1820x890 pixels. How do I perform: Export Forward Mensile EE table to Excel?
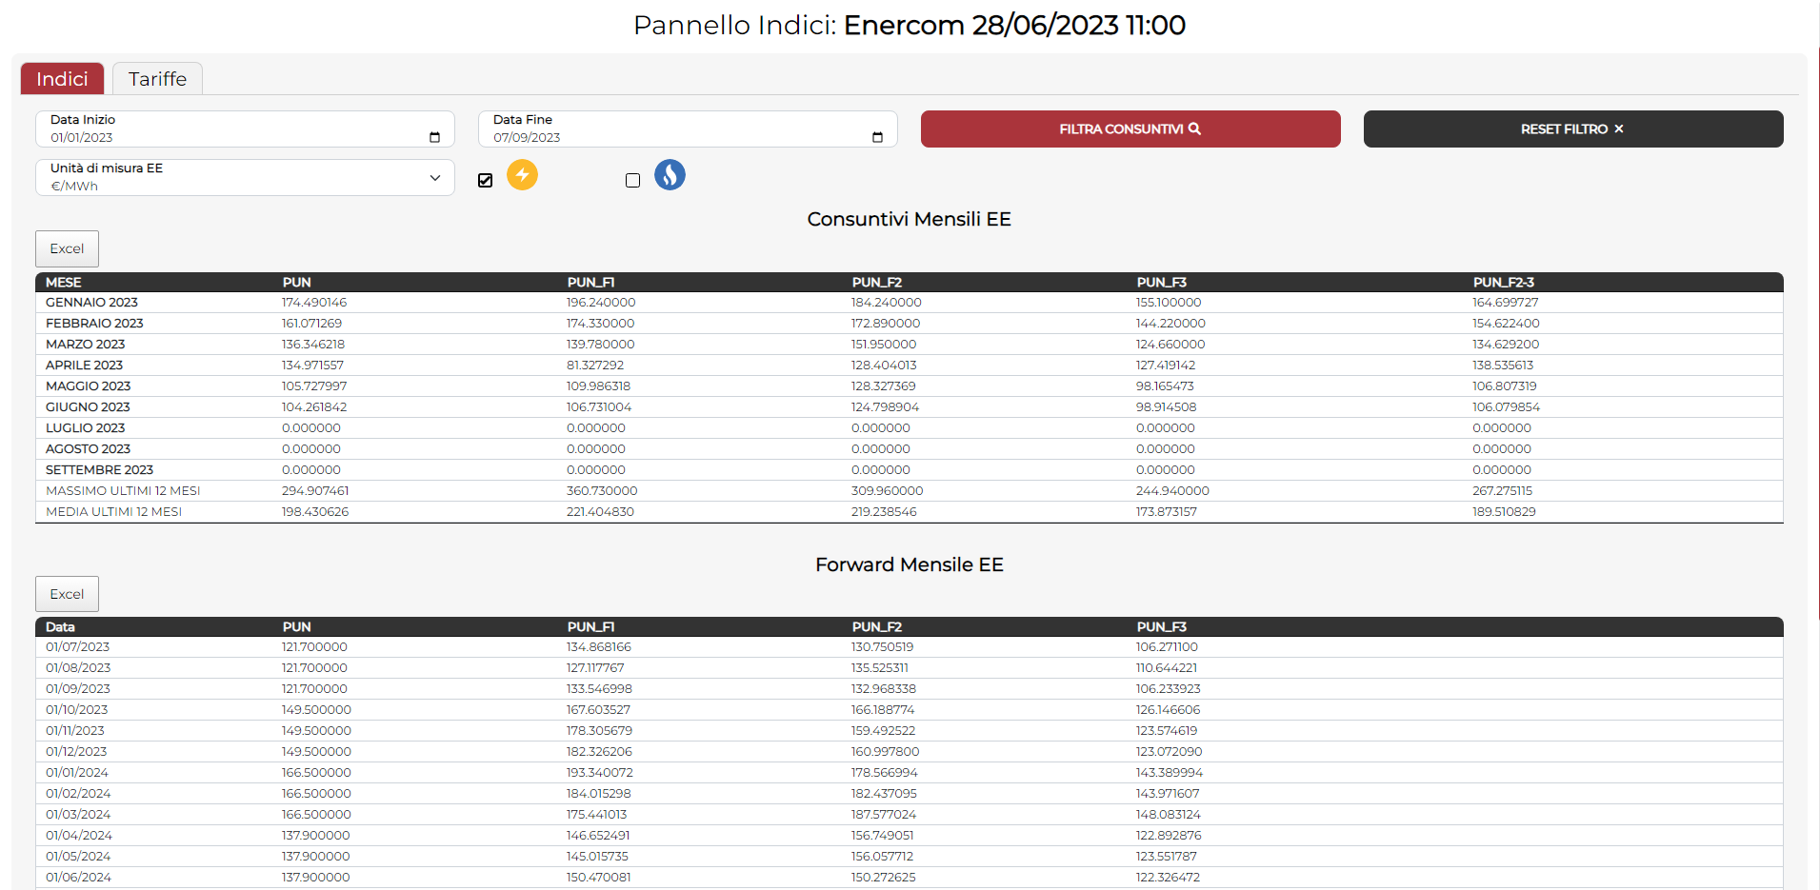click(x=67, y=595)
